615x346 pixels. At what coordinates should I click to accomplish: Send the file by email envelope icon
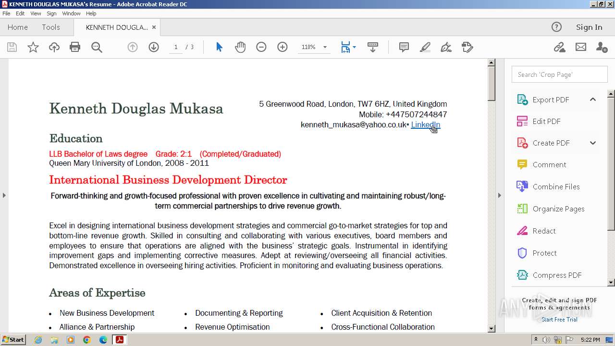581,47
